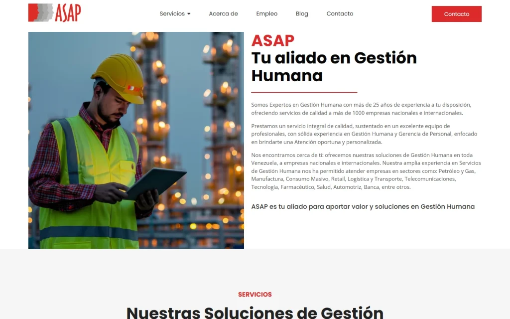510x319 pixels.
Task: Click the worker with tablet hero image
Action: click(136, 140)
